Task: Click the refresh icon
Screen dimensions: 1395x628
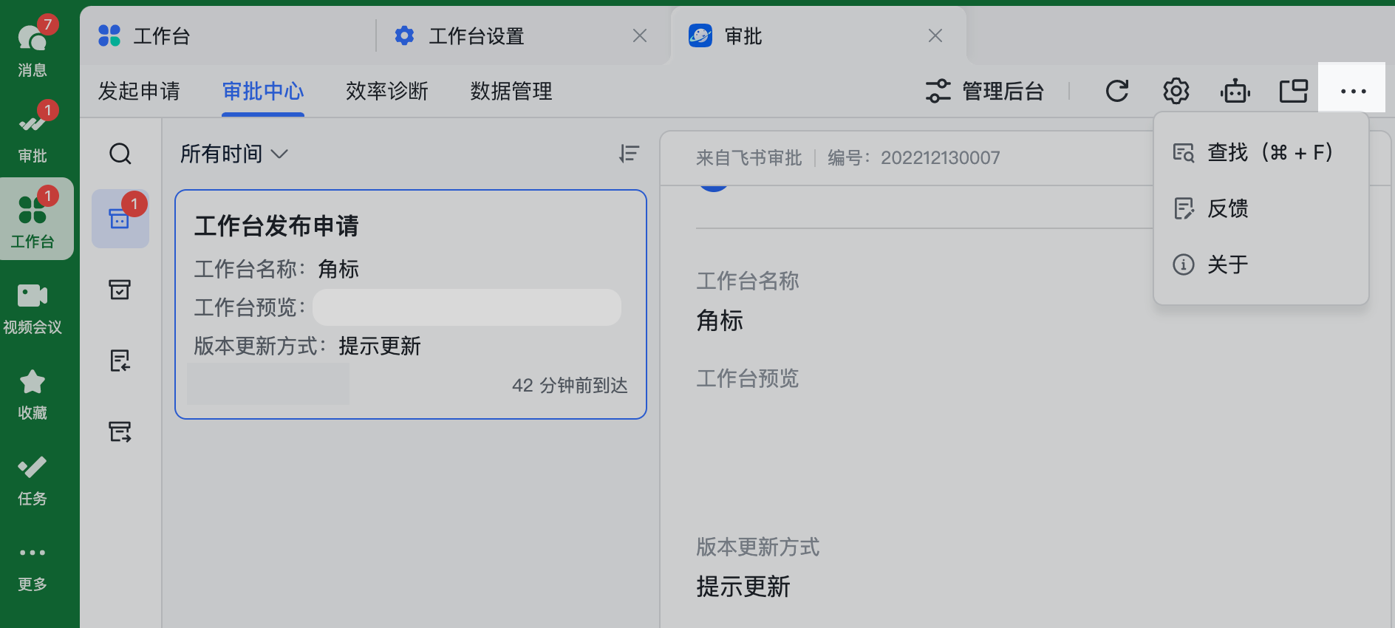Action: click(1116, 91)
